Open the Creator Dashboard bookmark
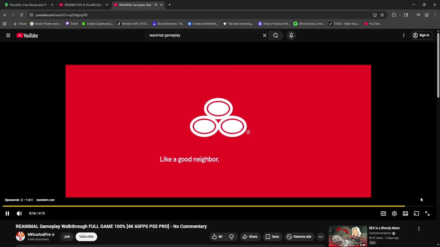Screen dimensions: 440x247 (98, 24)
